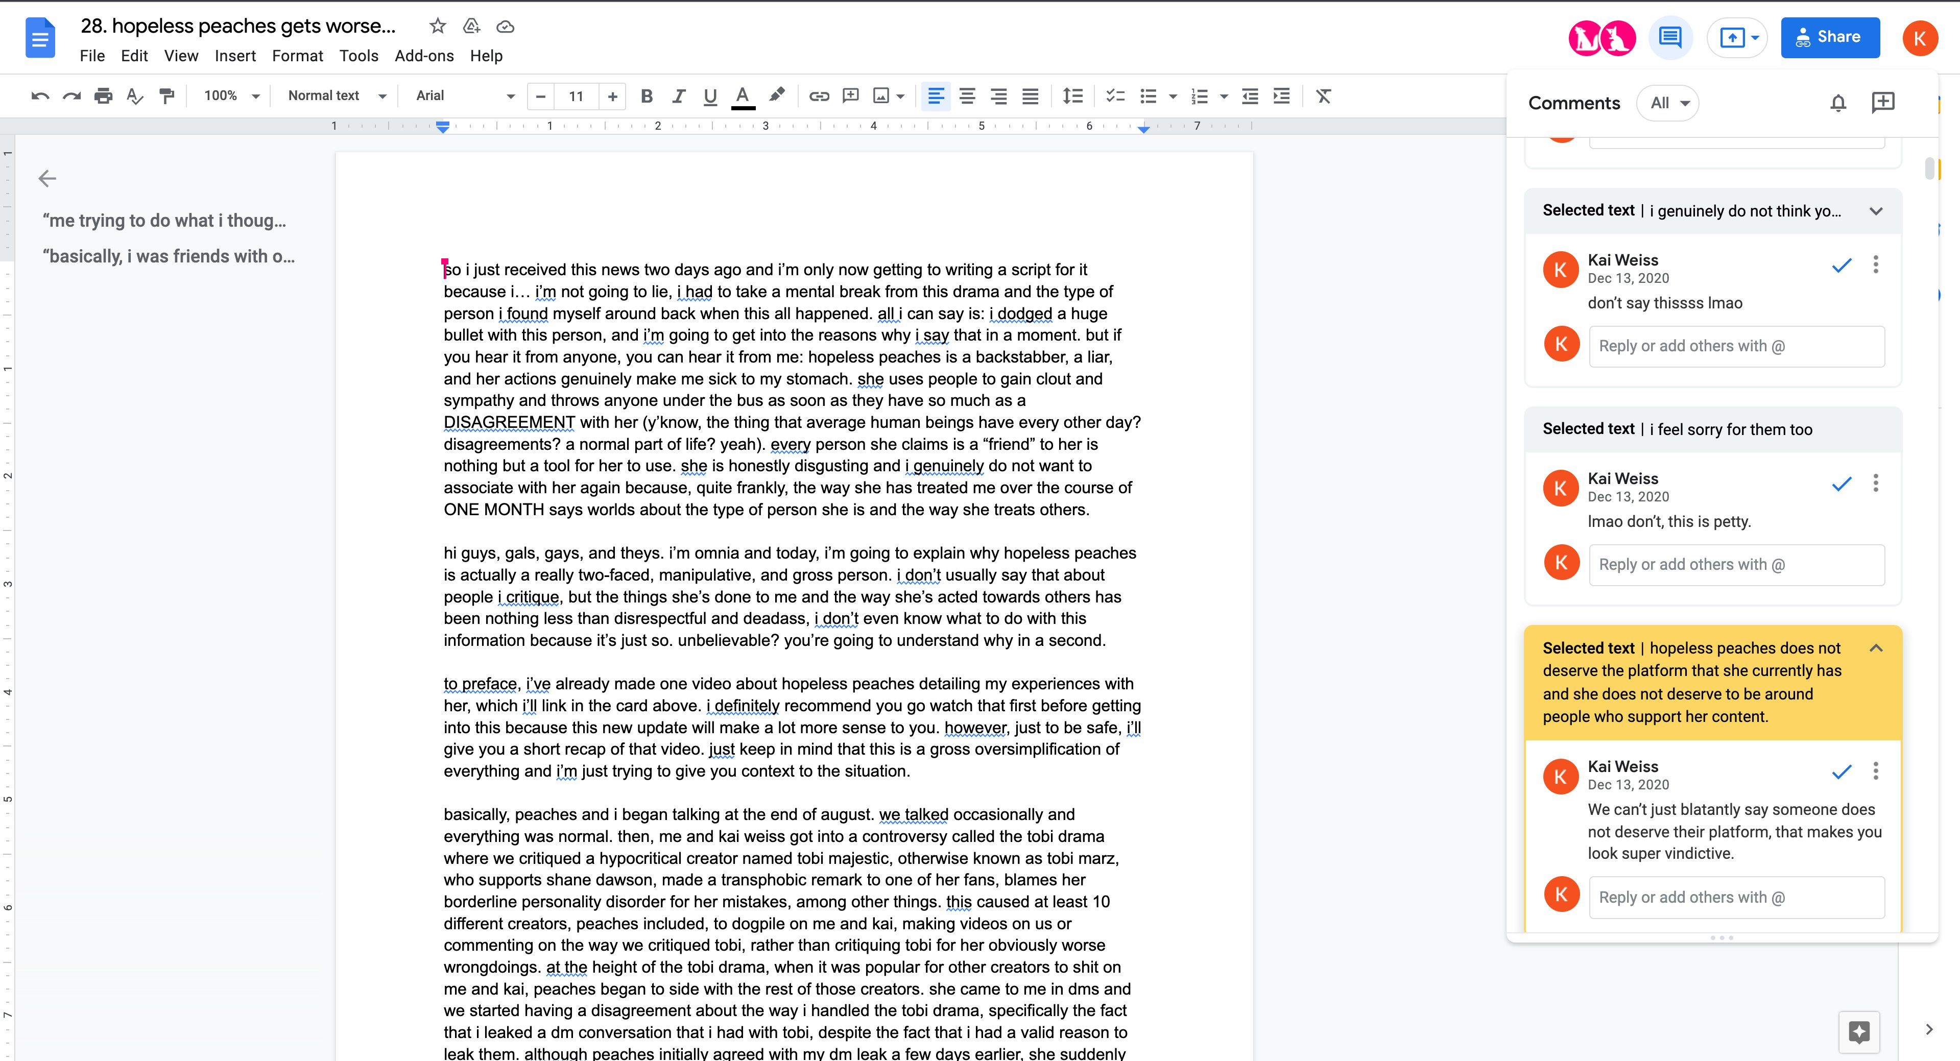Screen dimensions: 1960x1061
Task: Print the document using printer icon
Action: coord(104,96)
